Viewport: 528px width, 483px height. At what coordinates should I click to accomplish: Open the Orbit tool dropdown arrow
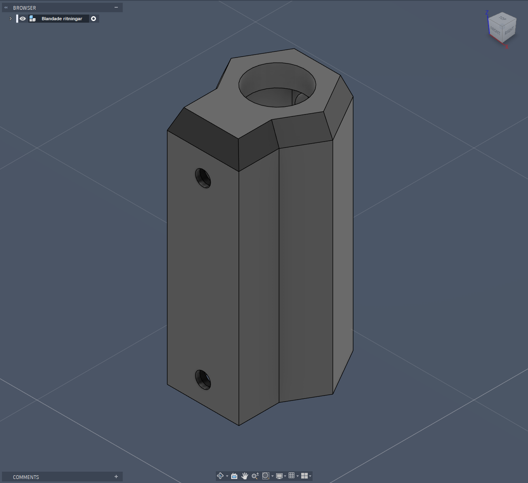coord(227,476)
